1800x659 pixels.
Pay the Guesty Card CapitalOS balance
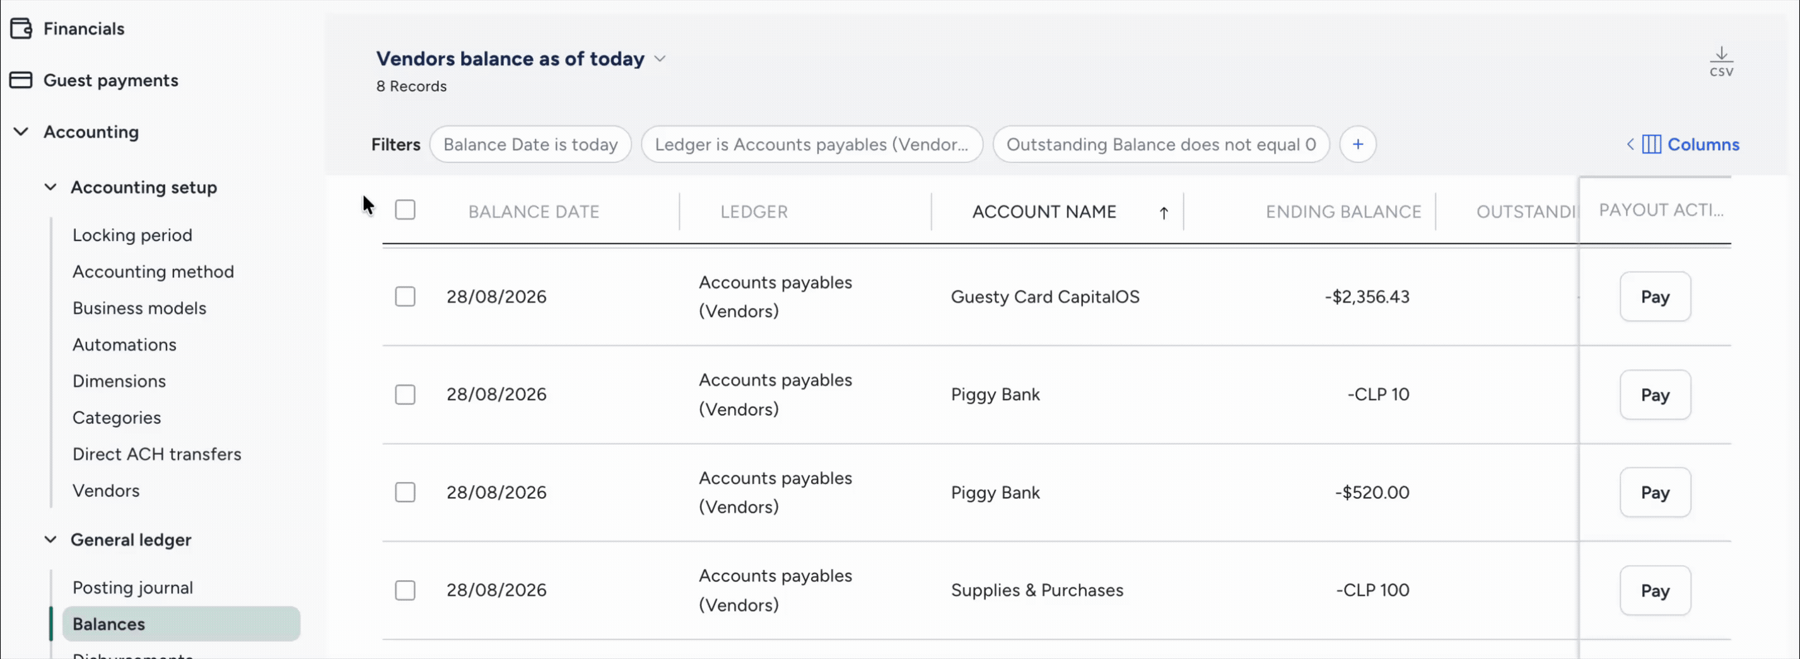(1655, 297)
